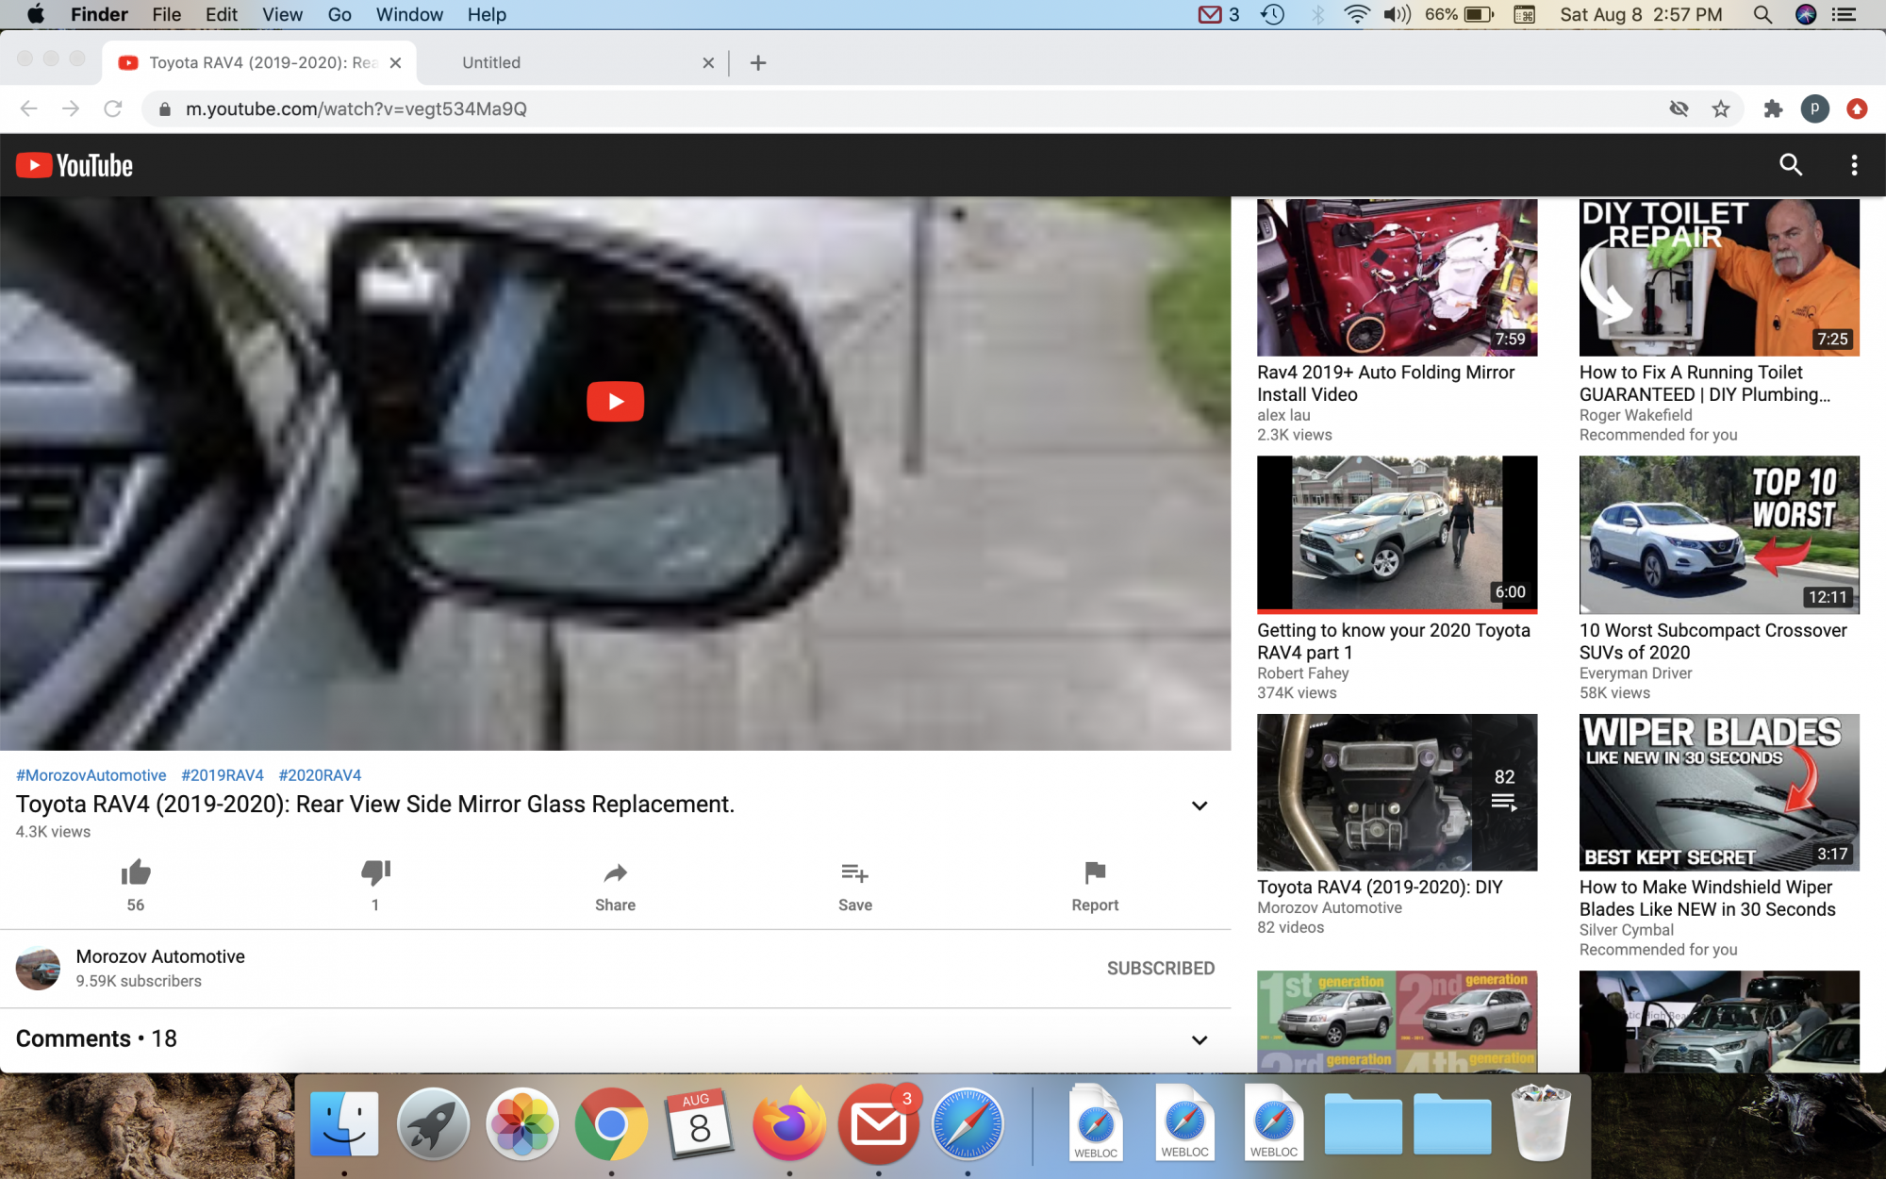Go back with browser back arrow
The width and height of the screenshot is (1886, 1179).
click(x=29, y=108)
